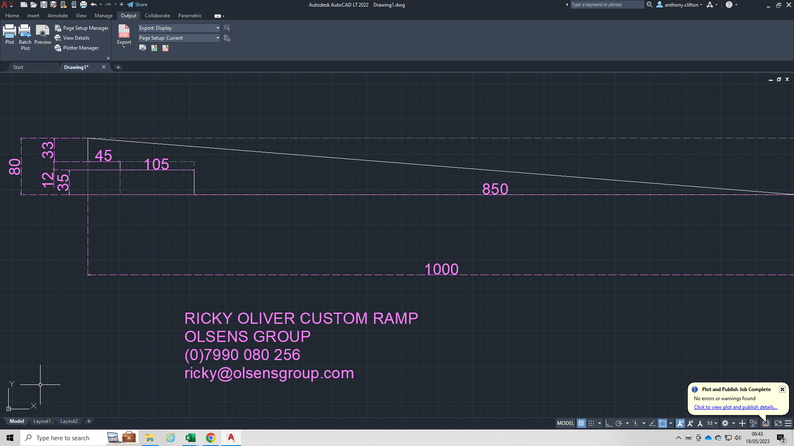Toggle ortho mode in status bar
This screenshot has width=794, height=446.
tap(608, 423)
